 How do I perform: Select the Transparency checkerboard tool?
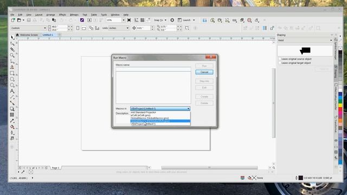[x=12, y=115]
